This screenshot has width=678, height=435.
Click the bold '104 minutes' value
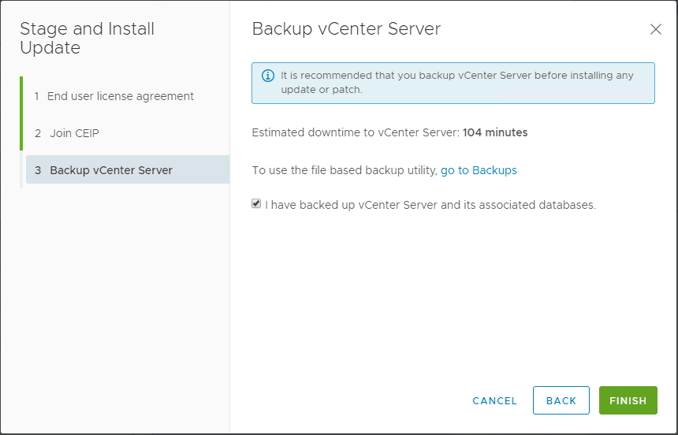click(495, 132)
